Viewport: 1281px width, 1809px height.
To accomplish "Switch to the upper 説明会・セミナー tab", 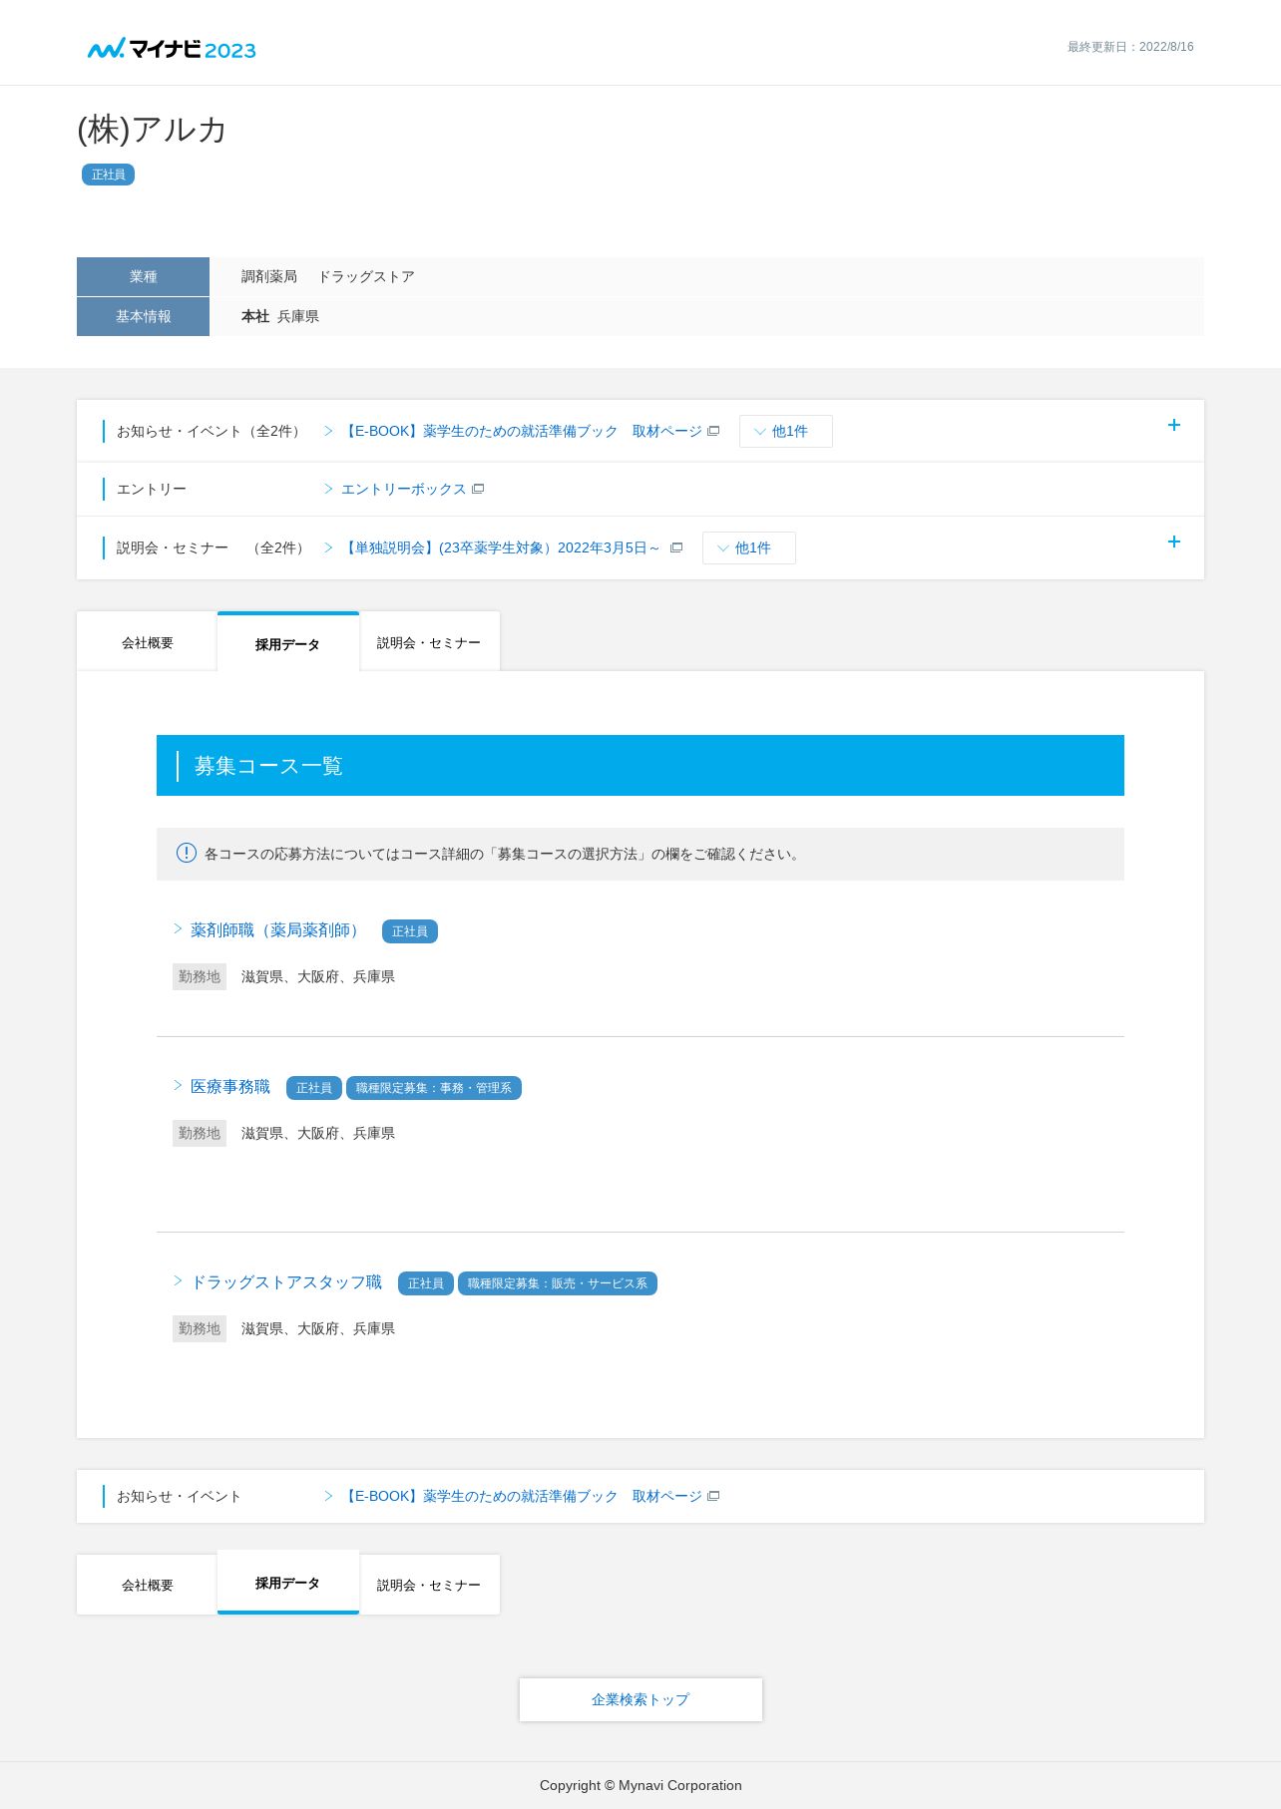I will pos(429,642).
